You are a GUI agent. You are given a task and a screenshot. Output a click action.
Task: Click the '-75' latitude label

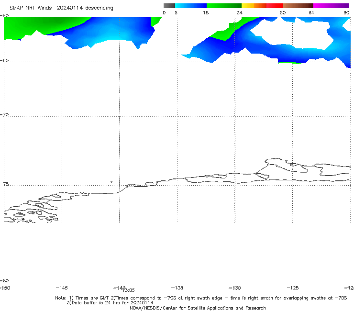click(x=4, y=184)
